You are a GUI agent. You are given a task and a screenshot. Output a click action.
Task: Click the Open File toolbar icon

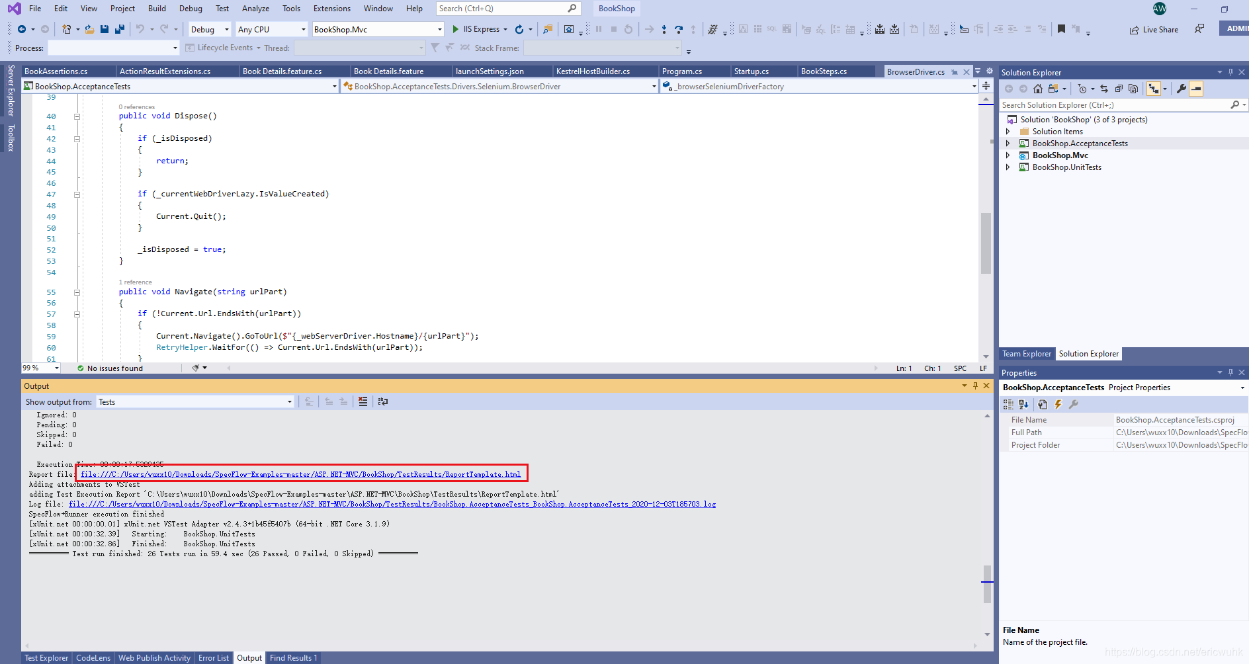tap(89, 29)
